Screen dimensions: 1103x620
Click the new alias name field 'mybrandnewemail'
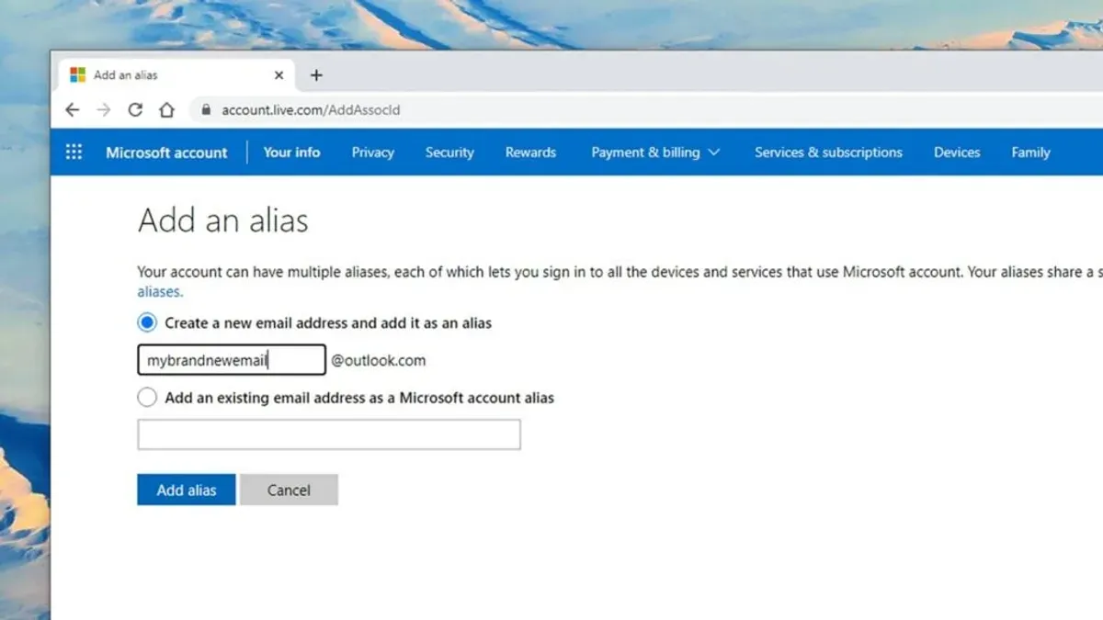click(x=232, y=360)
